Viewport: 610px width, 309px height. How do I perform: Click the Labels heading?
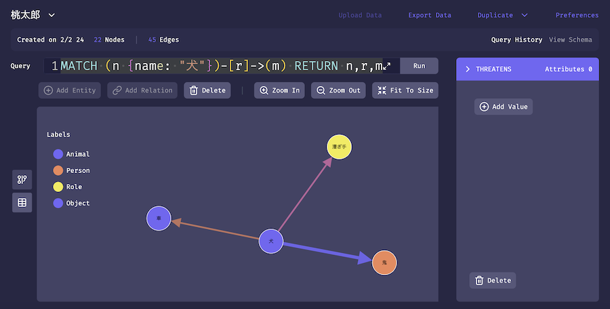[x=58, y=135]
